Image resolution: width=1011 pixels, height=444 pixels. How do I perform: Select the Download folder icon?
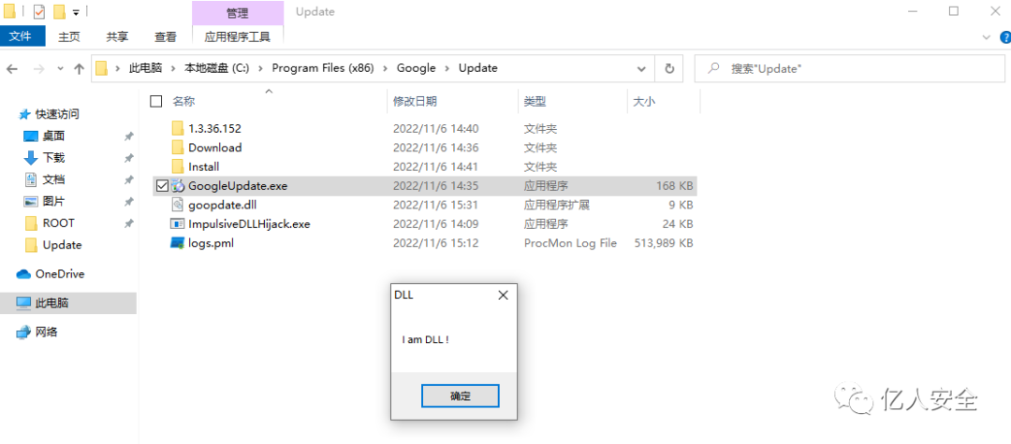click(178, 148)
